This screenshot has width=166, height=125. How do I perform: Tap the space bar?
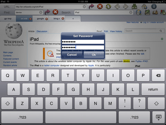pyautogui.click(x=81, y=117)
